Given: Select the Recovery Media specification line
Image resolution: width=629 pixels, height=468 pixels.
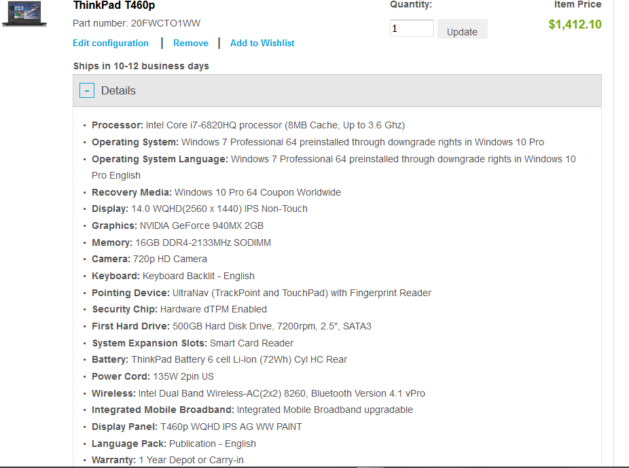Looking at the screenshot, I should 216,192.
